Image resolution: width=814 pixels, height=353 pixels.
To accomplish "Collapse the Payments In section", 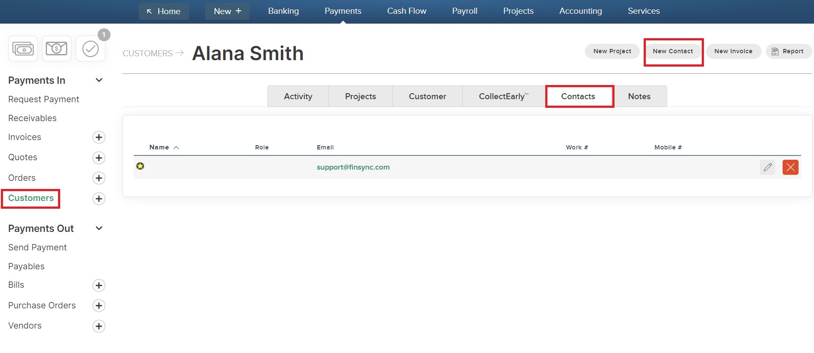I will click(99, 80).
